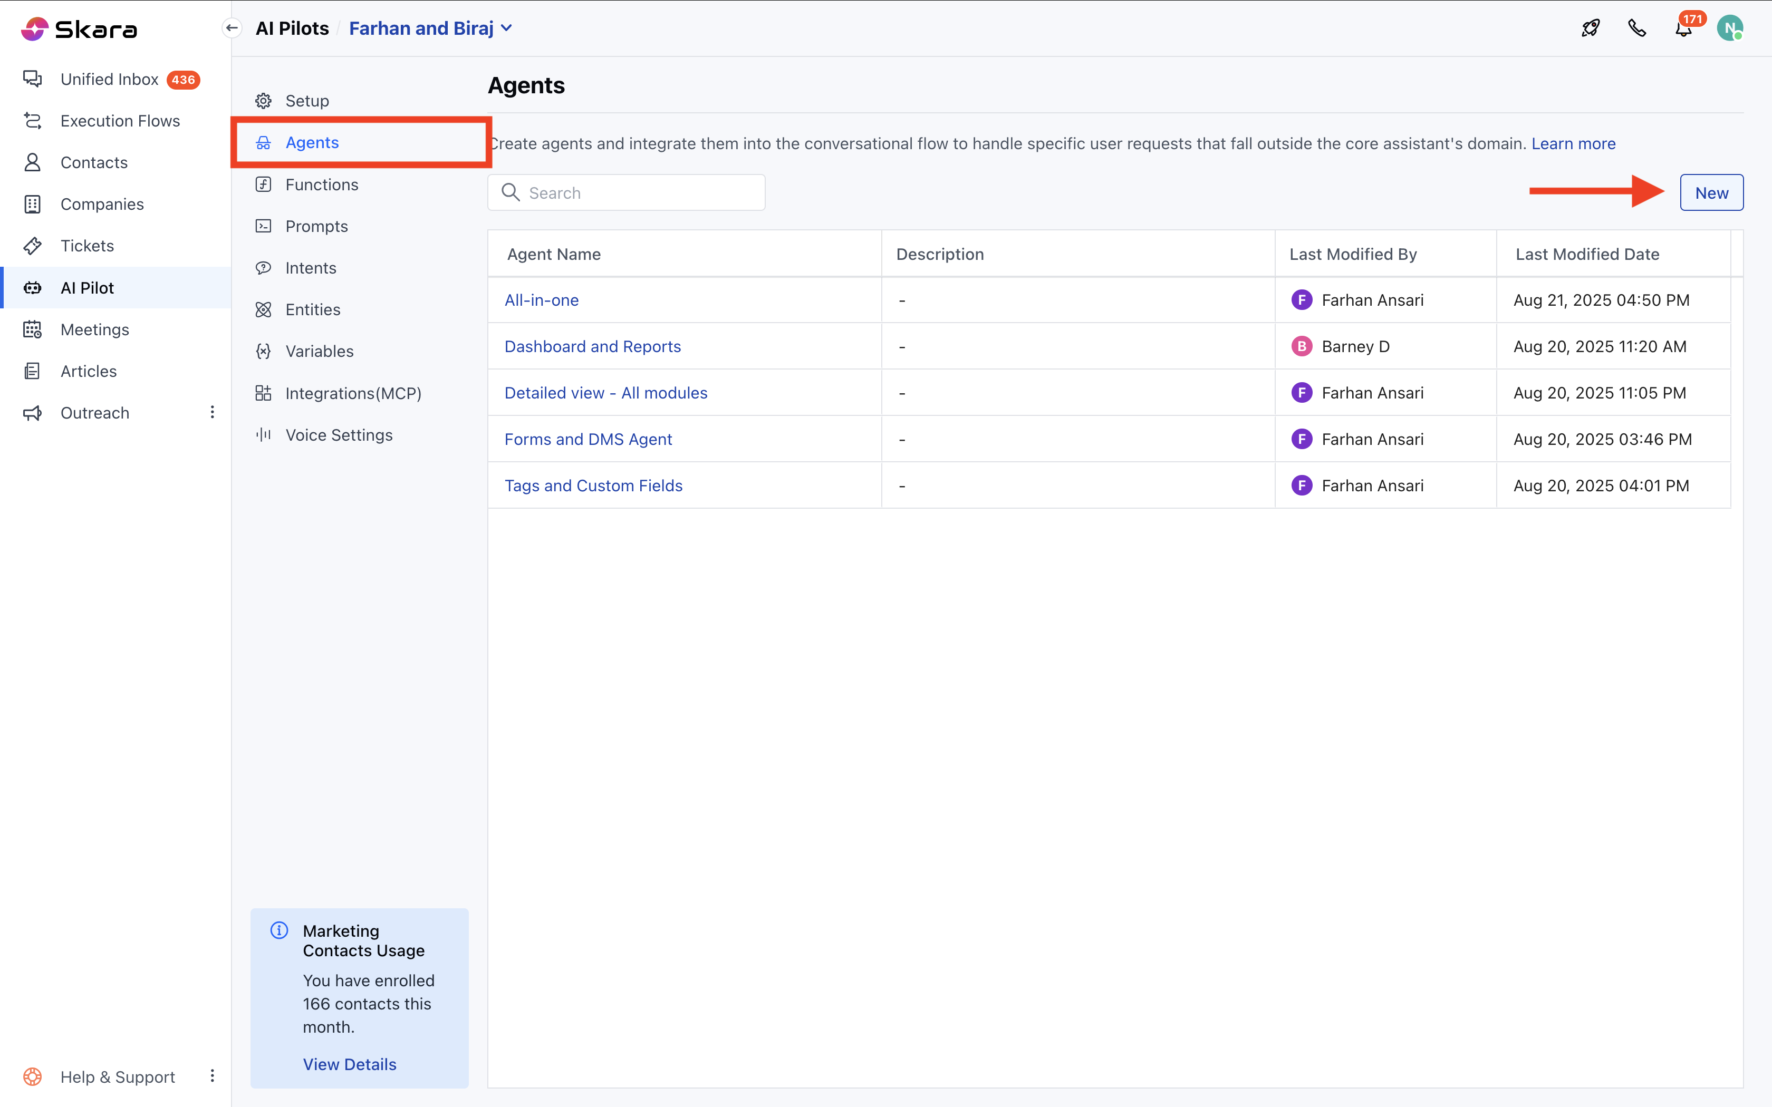Open Help & Support more options menu
The height and width of the screenshot is (1107, 1772).
click(x=213, y=1075)
